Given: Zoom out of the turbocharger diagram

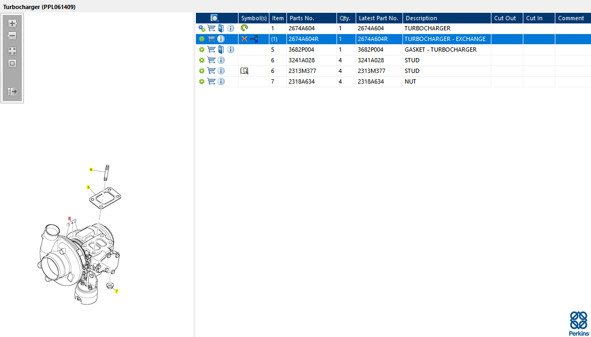Looking at the screenshot, I should (x=12, y=36).
